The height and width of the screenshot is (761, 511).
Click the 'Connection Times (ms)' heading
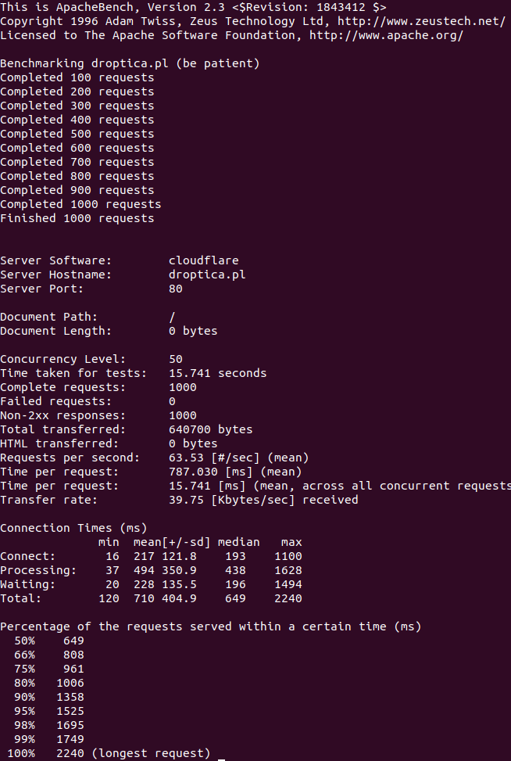73,528
